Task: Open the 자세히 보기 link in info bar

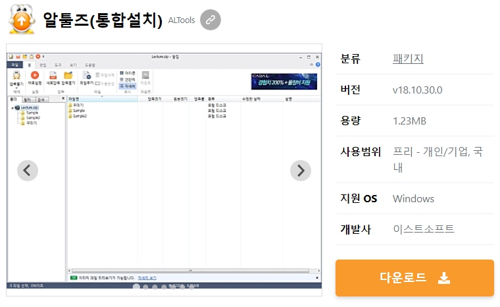Action: (147, 278)
